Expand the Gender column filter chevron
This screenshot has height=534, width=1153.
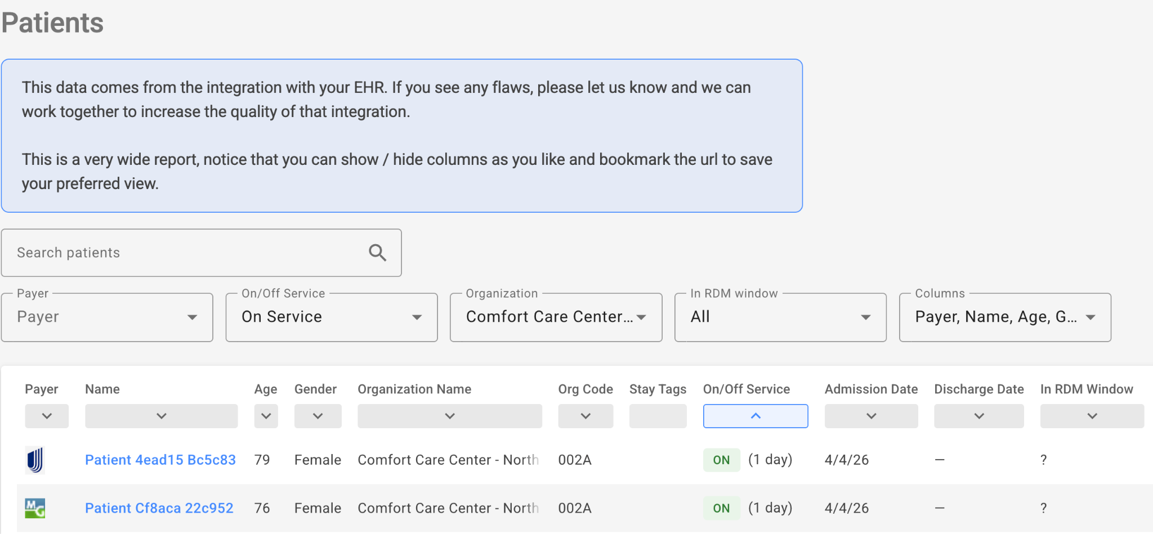[x=318, y=416]
